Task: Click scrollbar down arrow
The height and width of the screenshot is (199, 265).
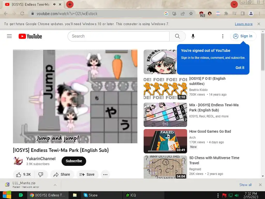Action: (x=263, y=176)
